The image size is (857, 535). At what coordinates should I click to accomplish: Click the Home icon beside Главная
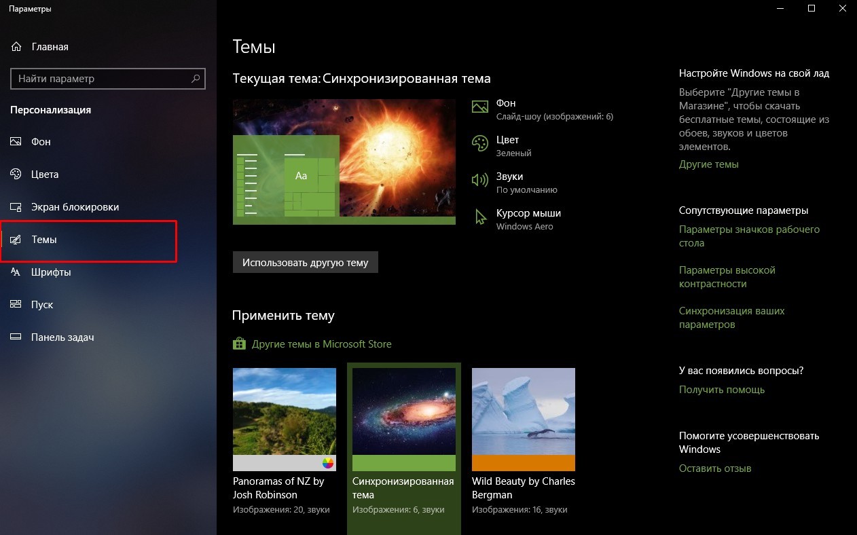coord(16,47)
